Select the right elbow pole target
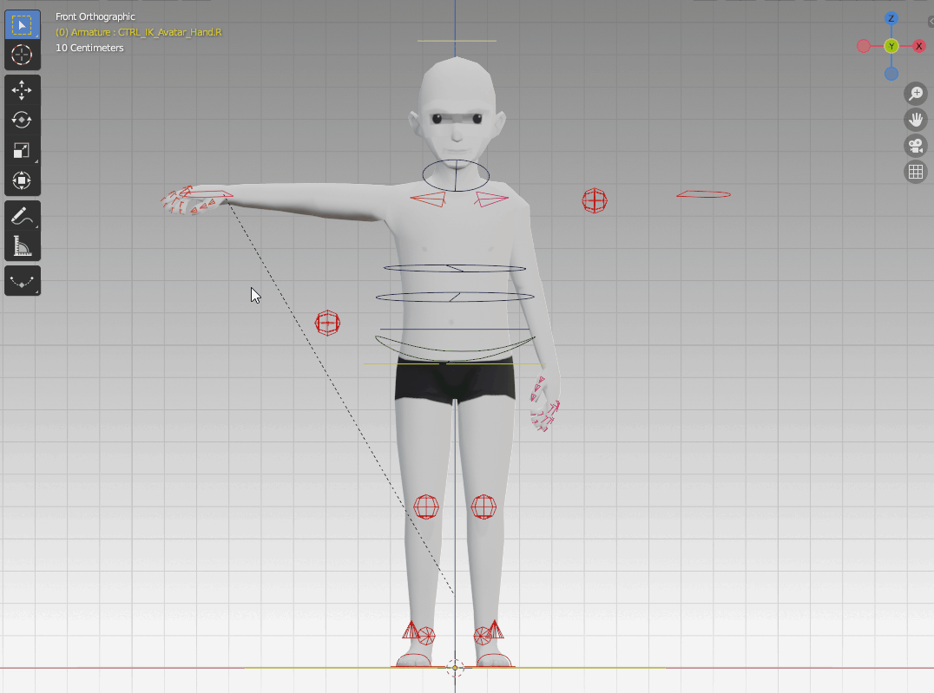The height and width of the screenshot is (693, 934). (327, 324)
